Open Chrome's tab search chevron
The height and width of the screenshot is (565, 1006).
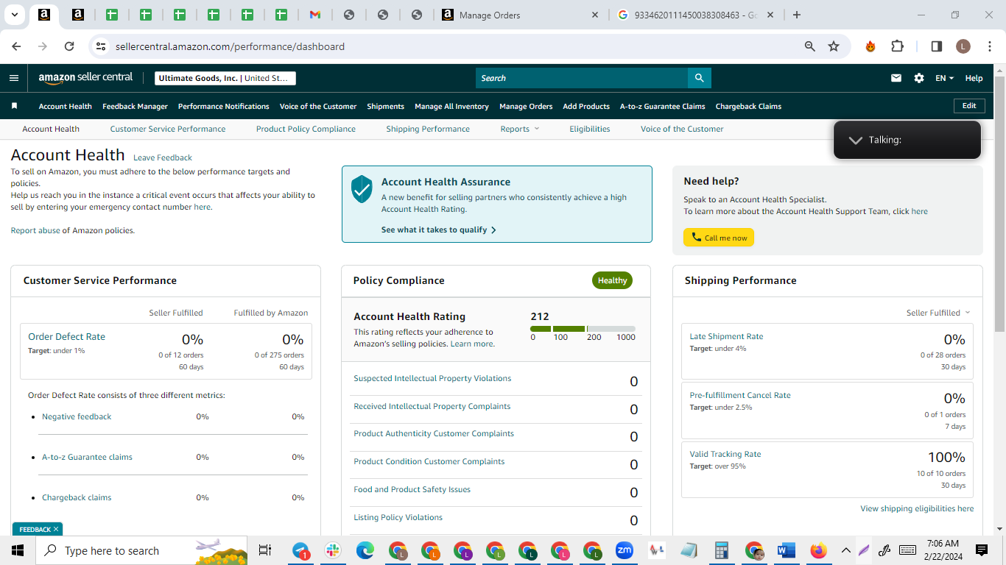(x=15, y=15)
